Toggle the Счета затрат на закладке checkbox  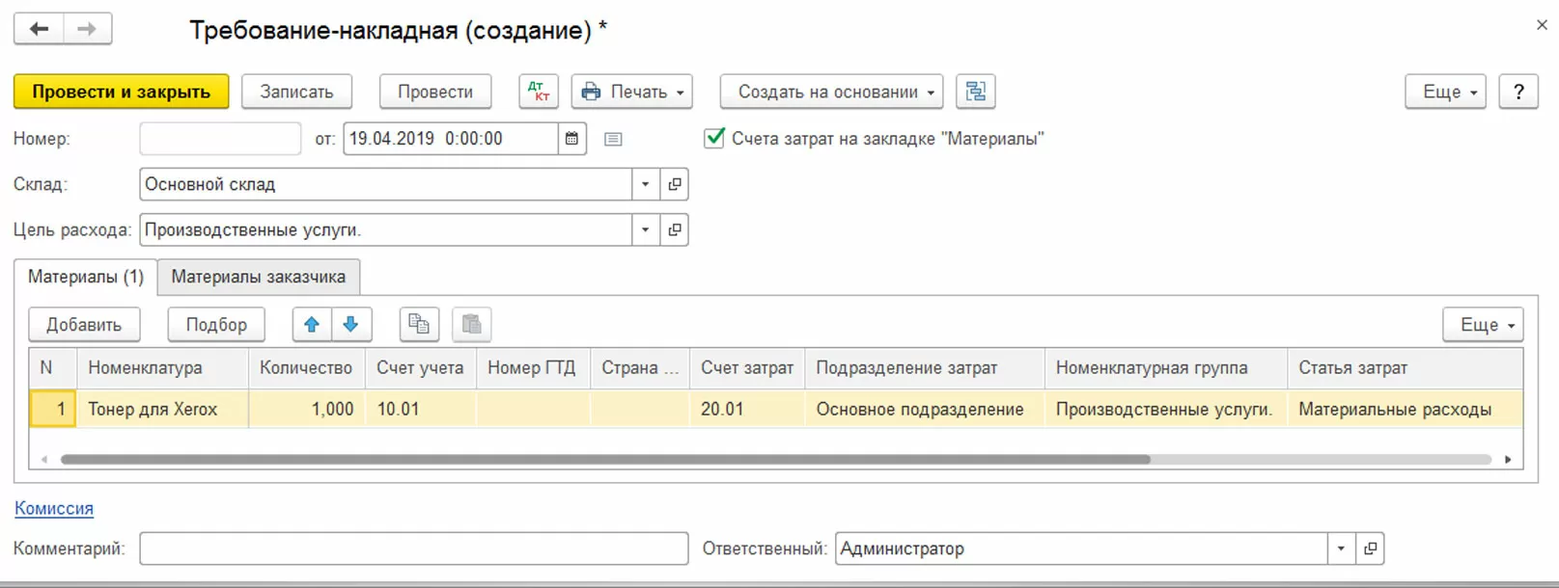point(714,139)
